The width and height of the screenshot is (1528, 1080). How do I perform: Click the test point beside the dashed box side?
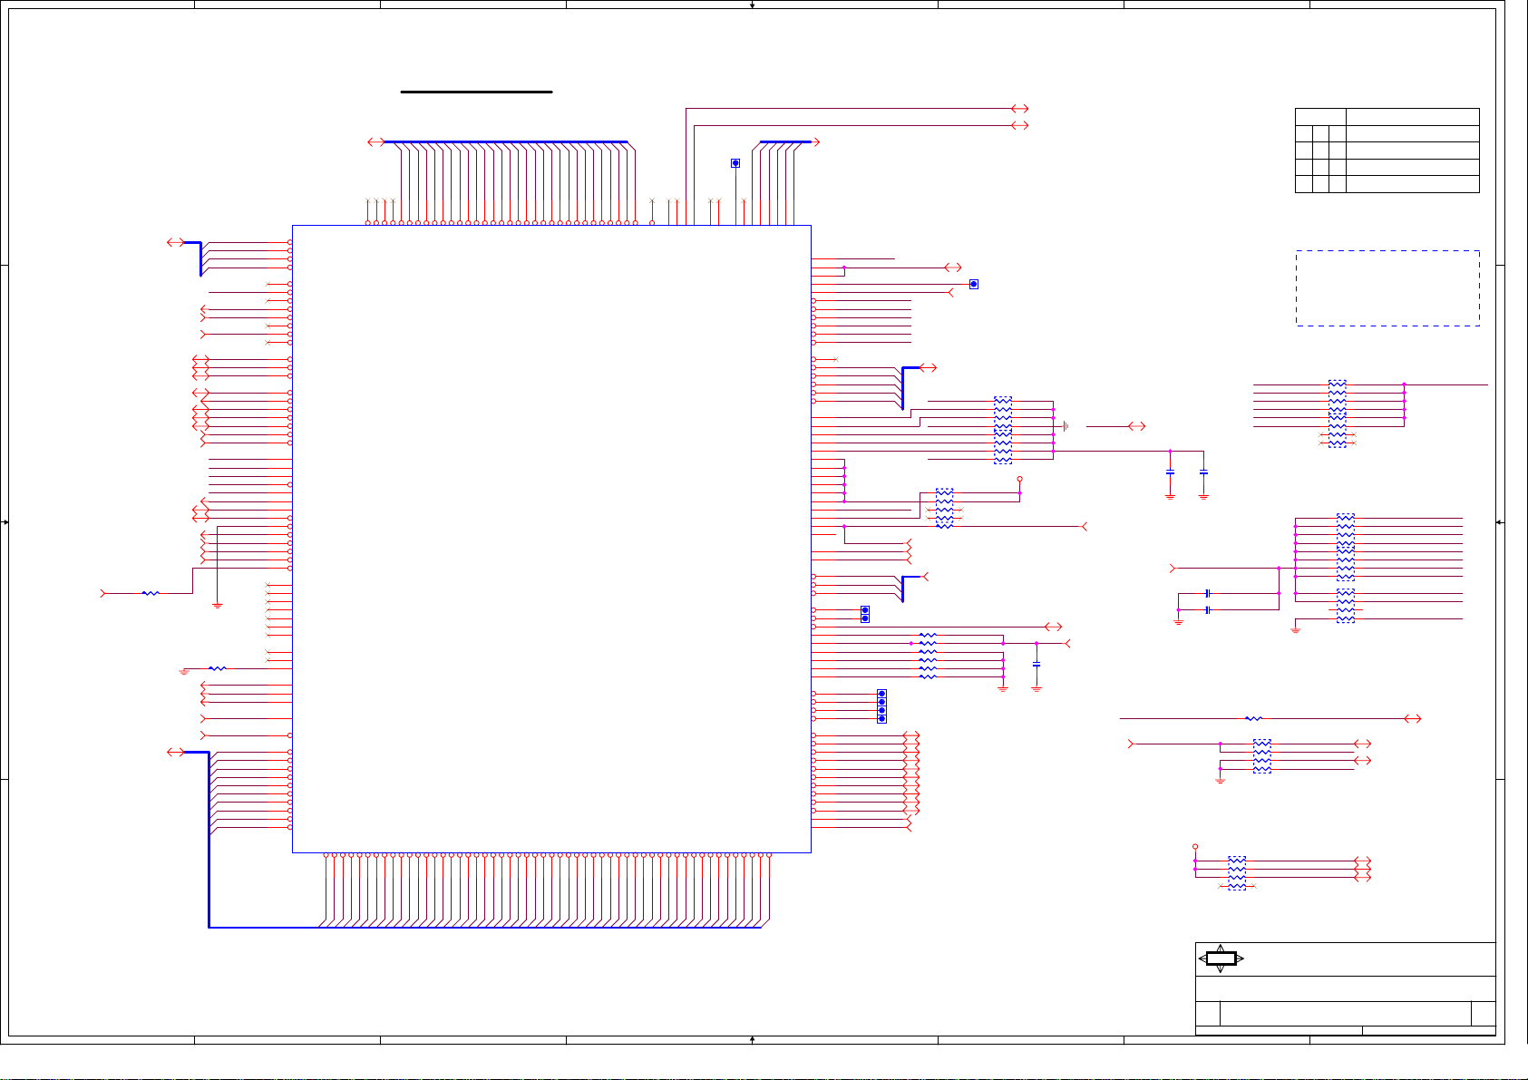coord(974,284)
